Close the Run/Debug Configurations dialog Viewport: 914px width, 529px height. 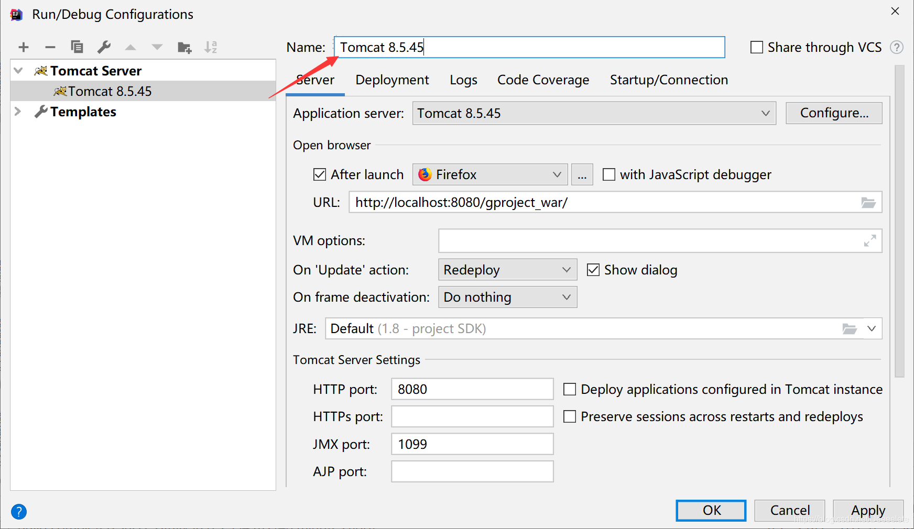895,11
